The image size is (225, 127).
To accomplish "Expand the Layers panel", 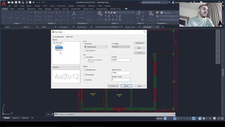I will [115, 23].
